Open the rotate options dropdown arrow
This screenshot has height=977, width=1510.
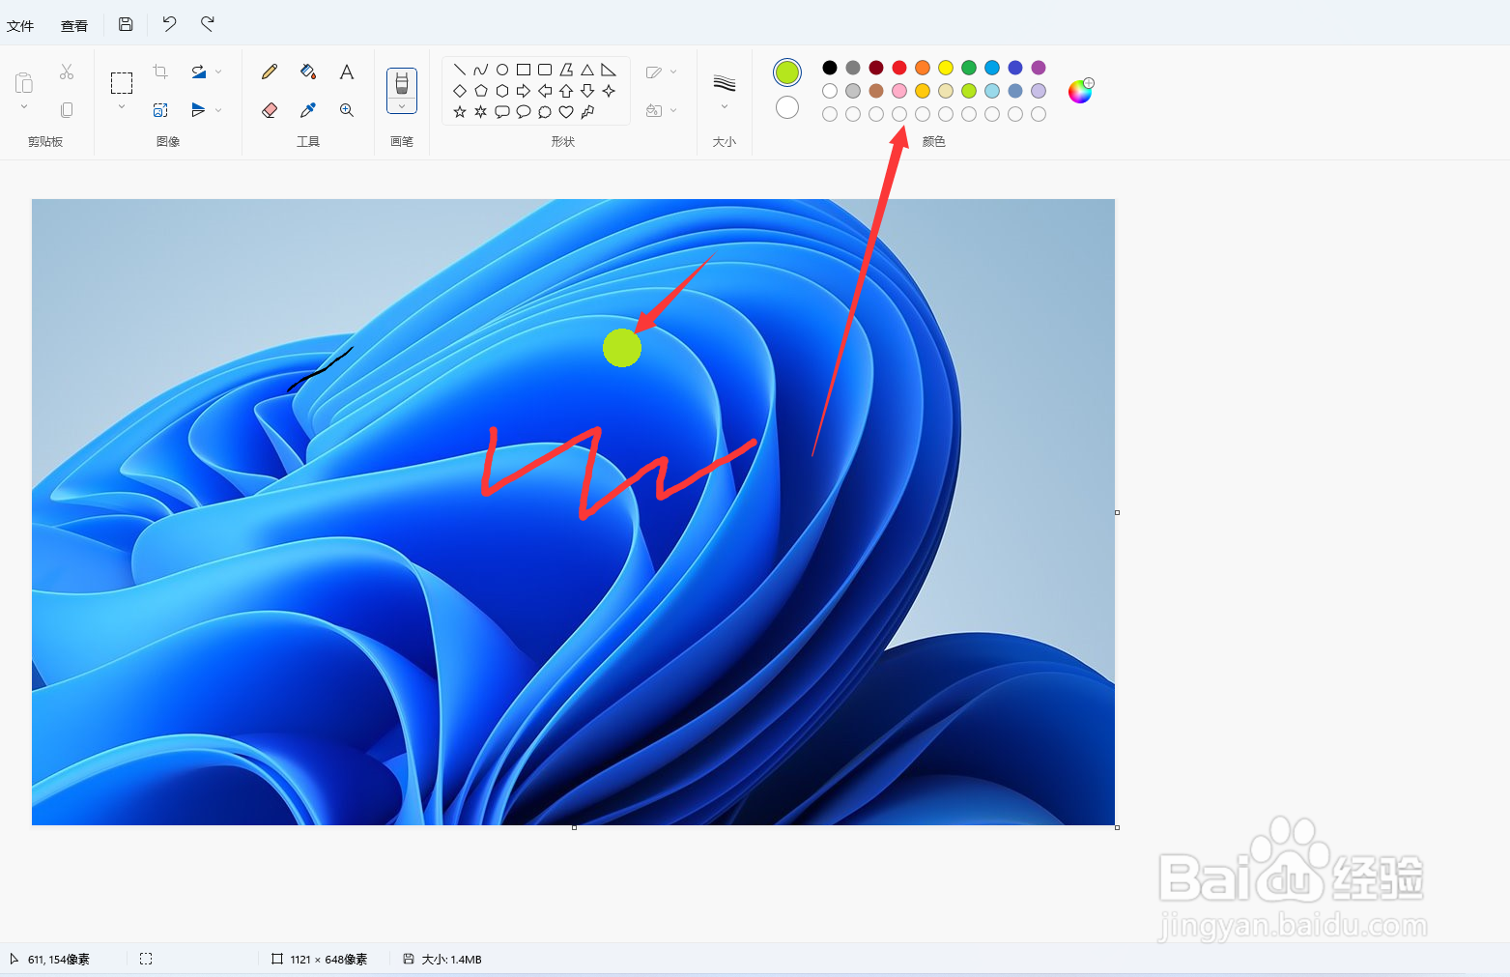point(219,72)
